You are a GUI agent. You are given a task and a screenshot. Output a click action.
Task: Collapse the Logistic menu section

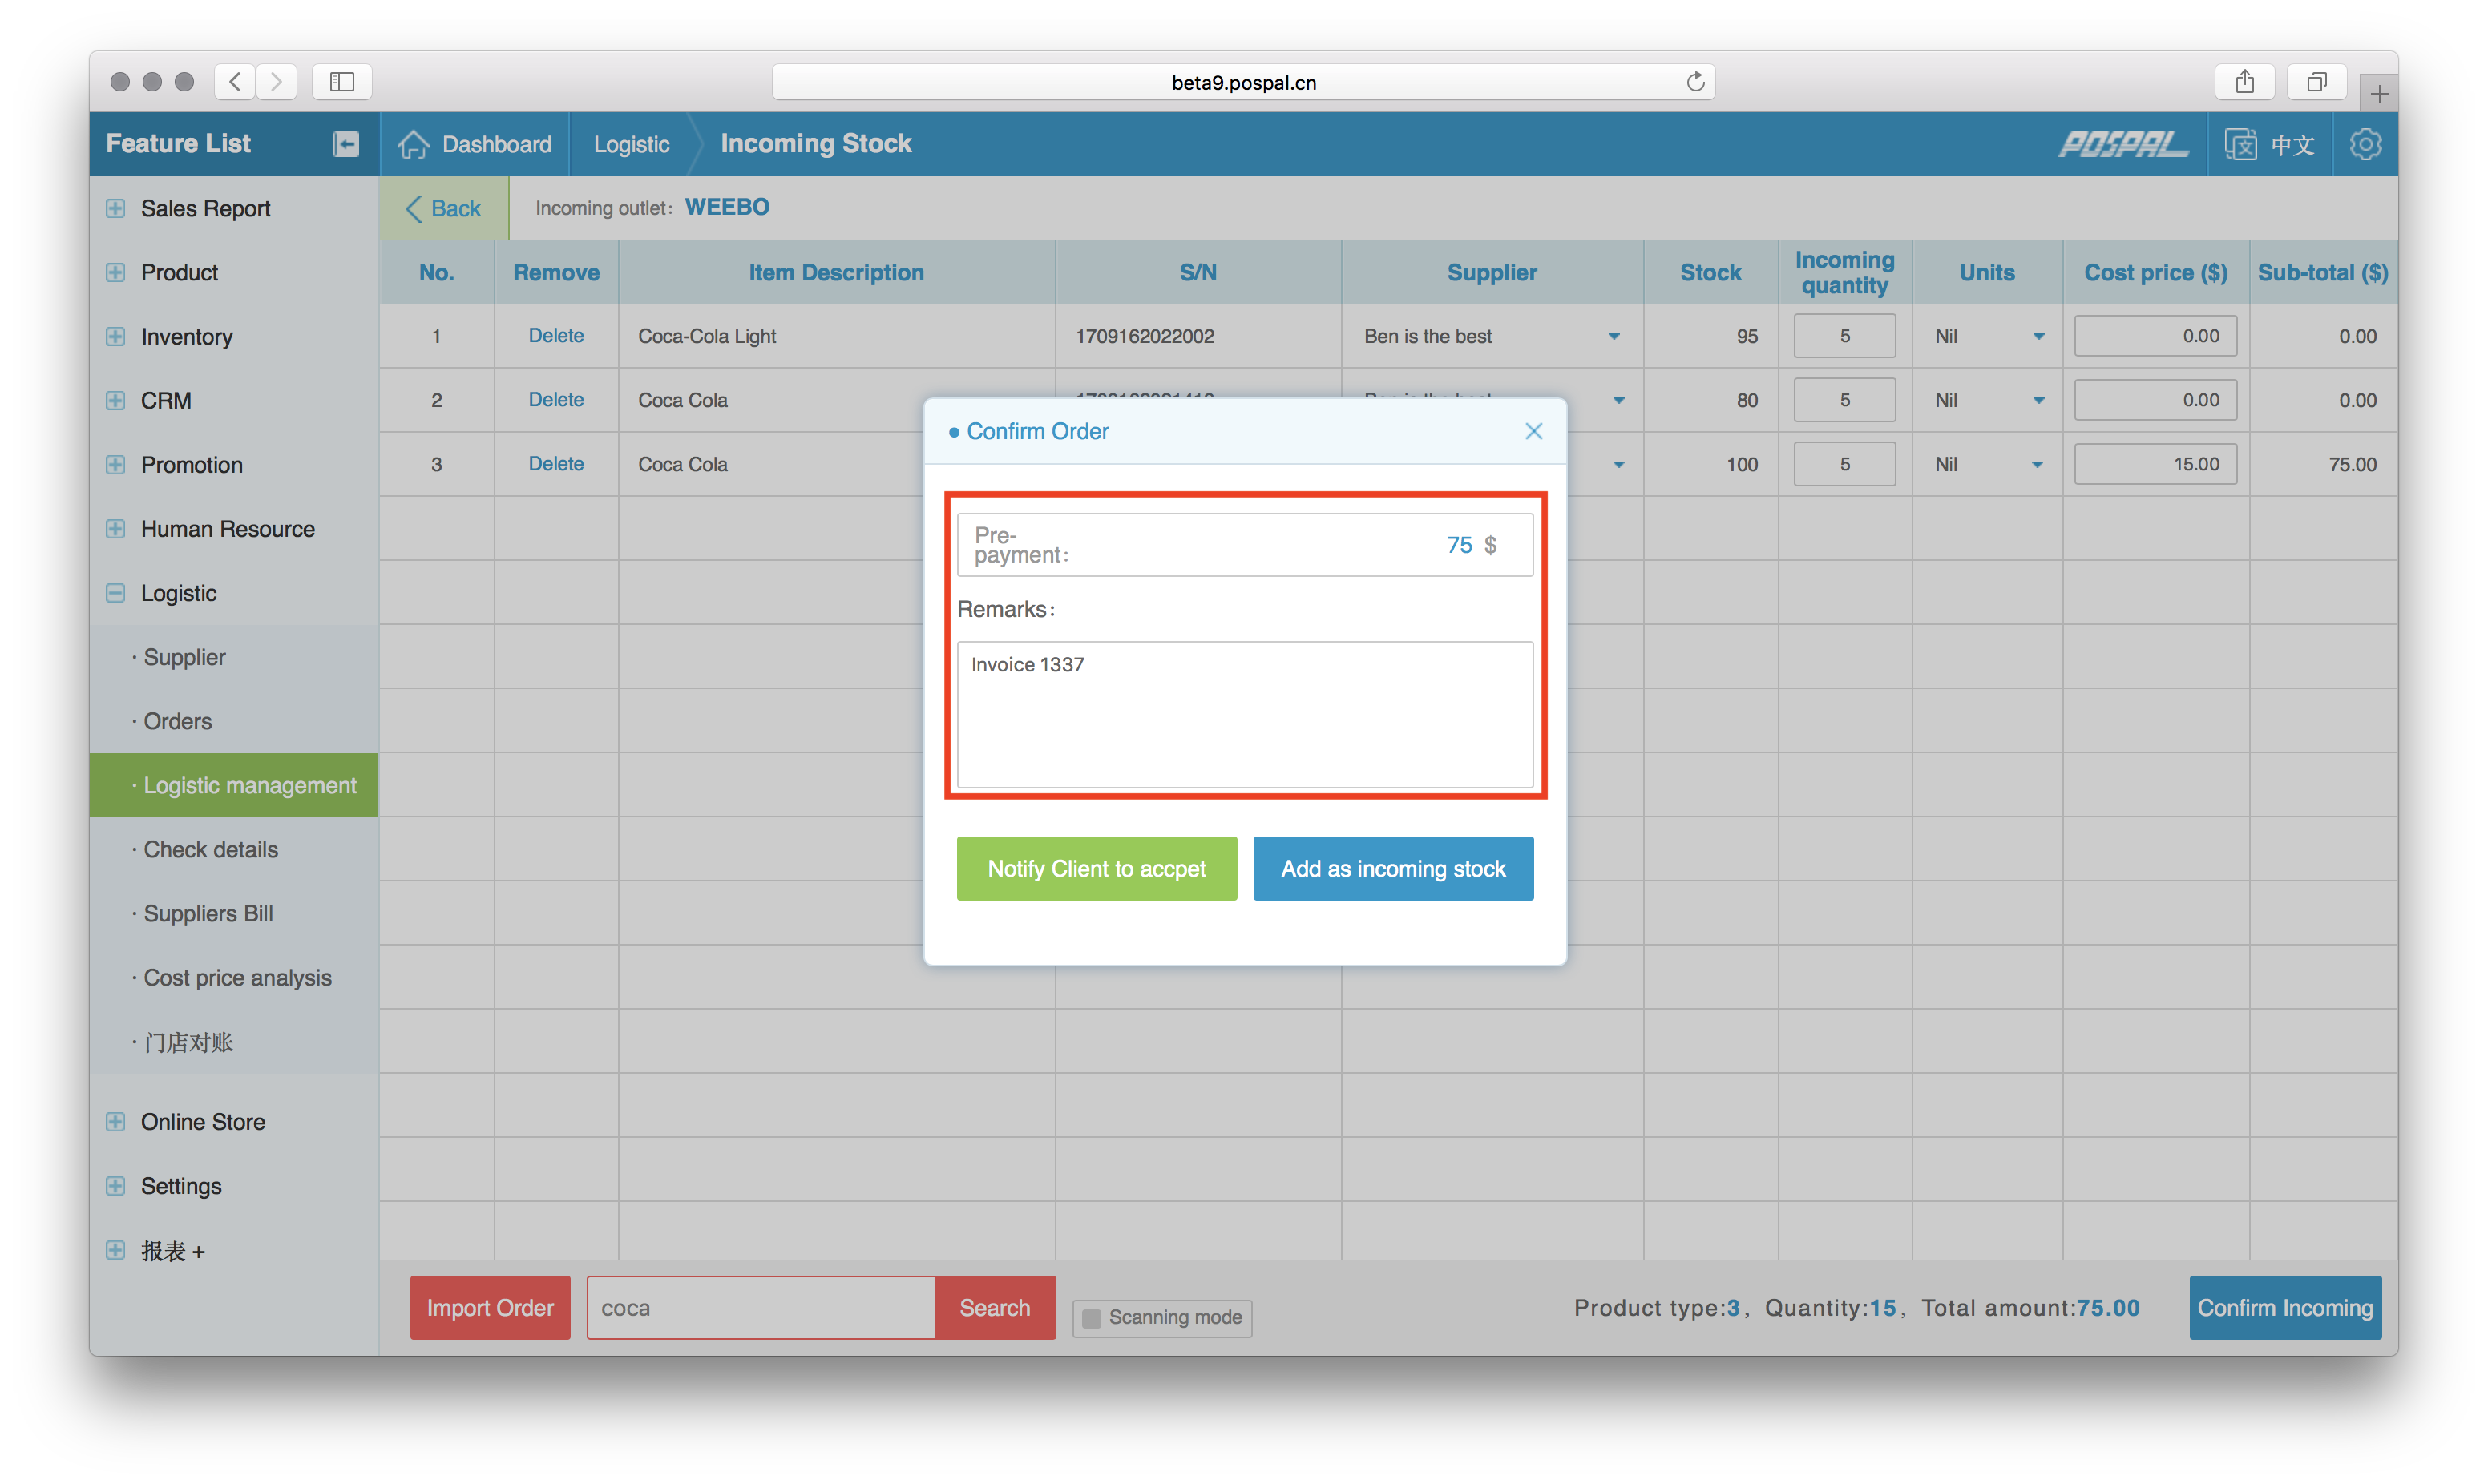click(x=116, y=593)
